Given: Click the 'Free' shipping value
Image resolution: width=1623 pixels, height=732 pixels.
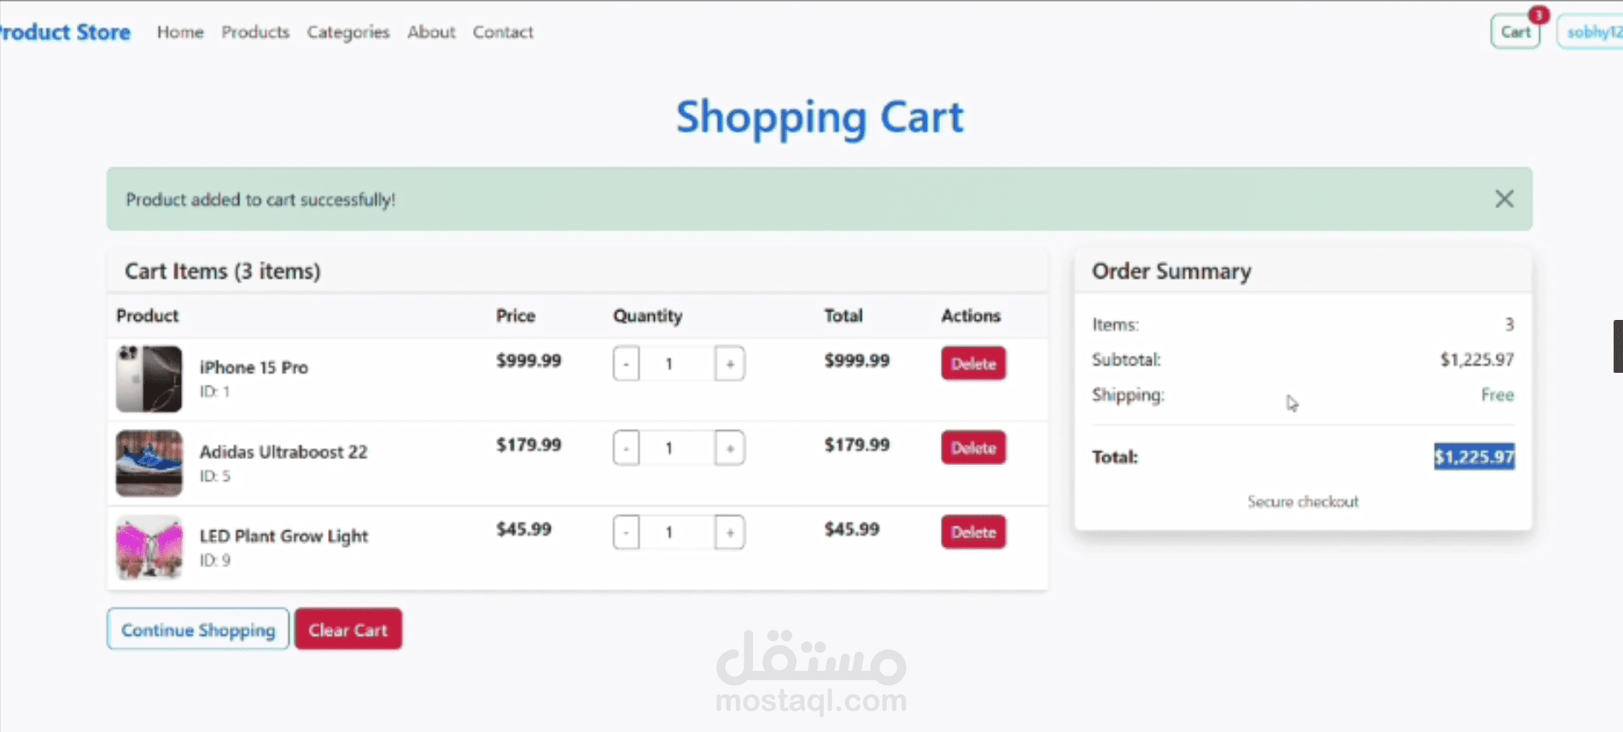Looking at the screenshot, I should (1497, 395).
